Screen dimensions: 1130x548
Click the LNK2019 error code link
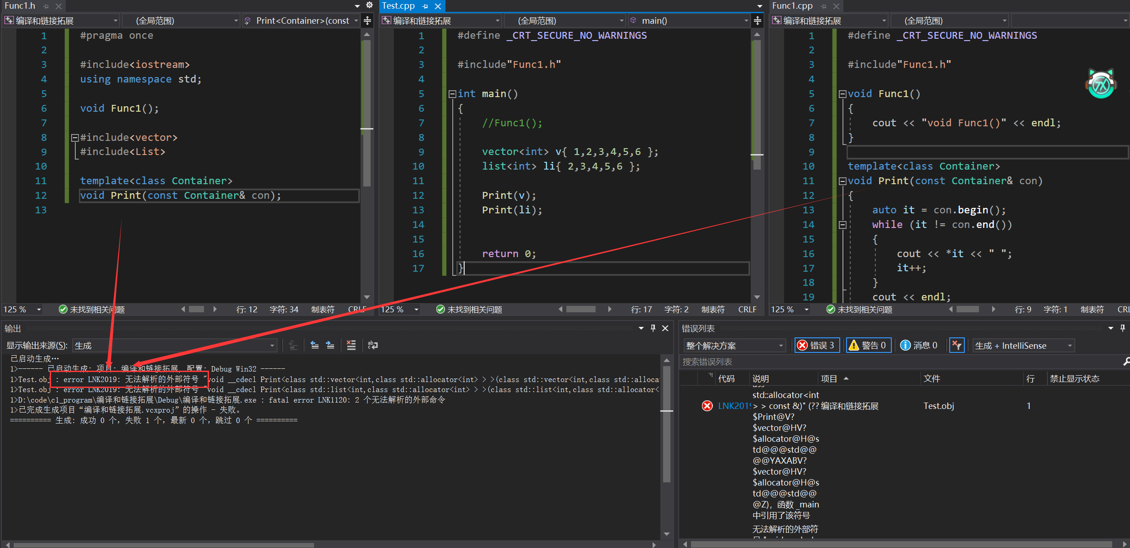734,406
